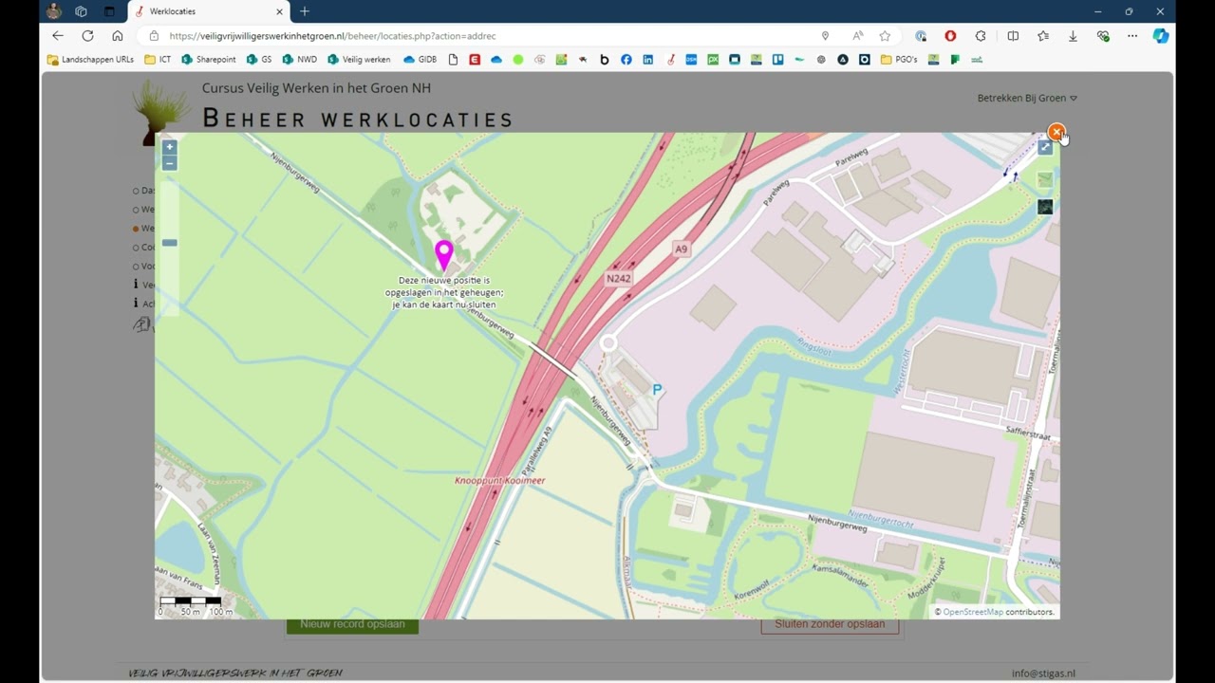Open the location permission icon in address bar
The width and height of the screenshot is (1215, 683).
[825, 36]
